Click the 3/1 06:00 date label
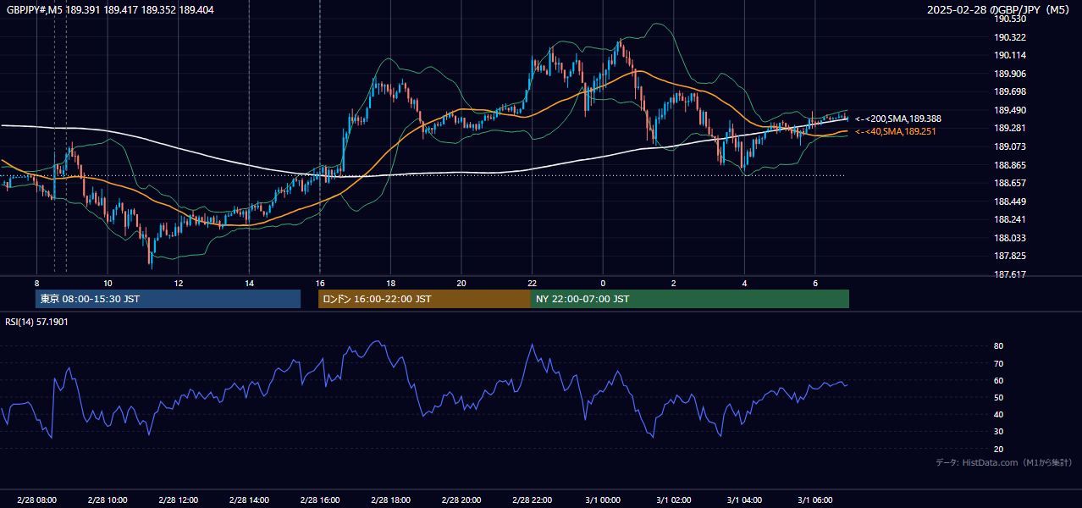Image resolution: width=1082 pixels, height=508 pixels. tap(814, 500)
